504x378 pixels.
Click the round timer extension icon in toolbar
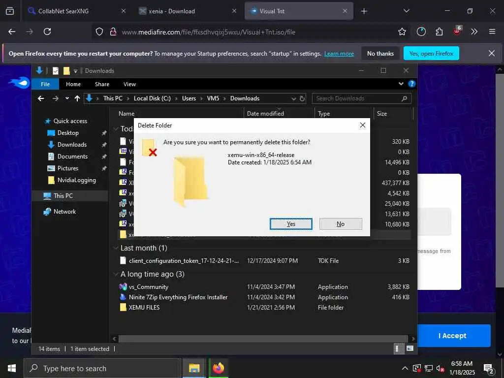point(421,32)
